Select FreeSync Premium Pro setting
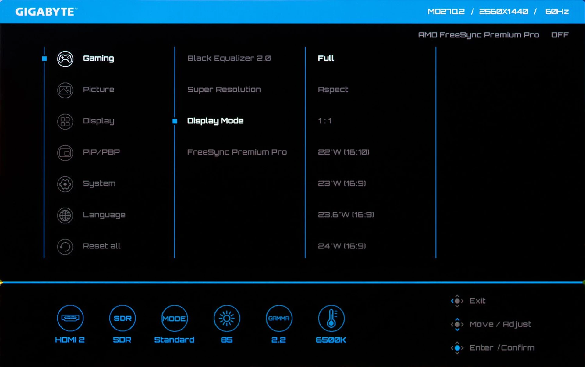The height and width of the screenshot is (367, 585). pyautogui.click(x=237, y=152)
